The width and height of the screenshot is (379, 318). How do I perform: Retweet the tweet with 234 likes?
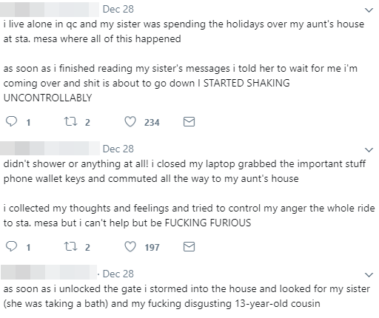70,122
